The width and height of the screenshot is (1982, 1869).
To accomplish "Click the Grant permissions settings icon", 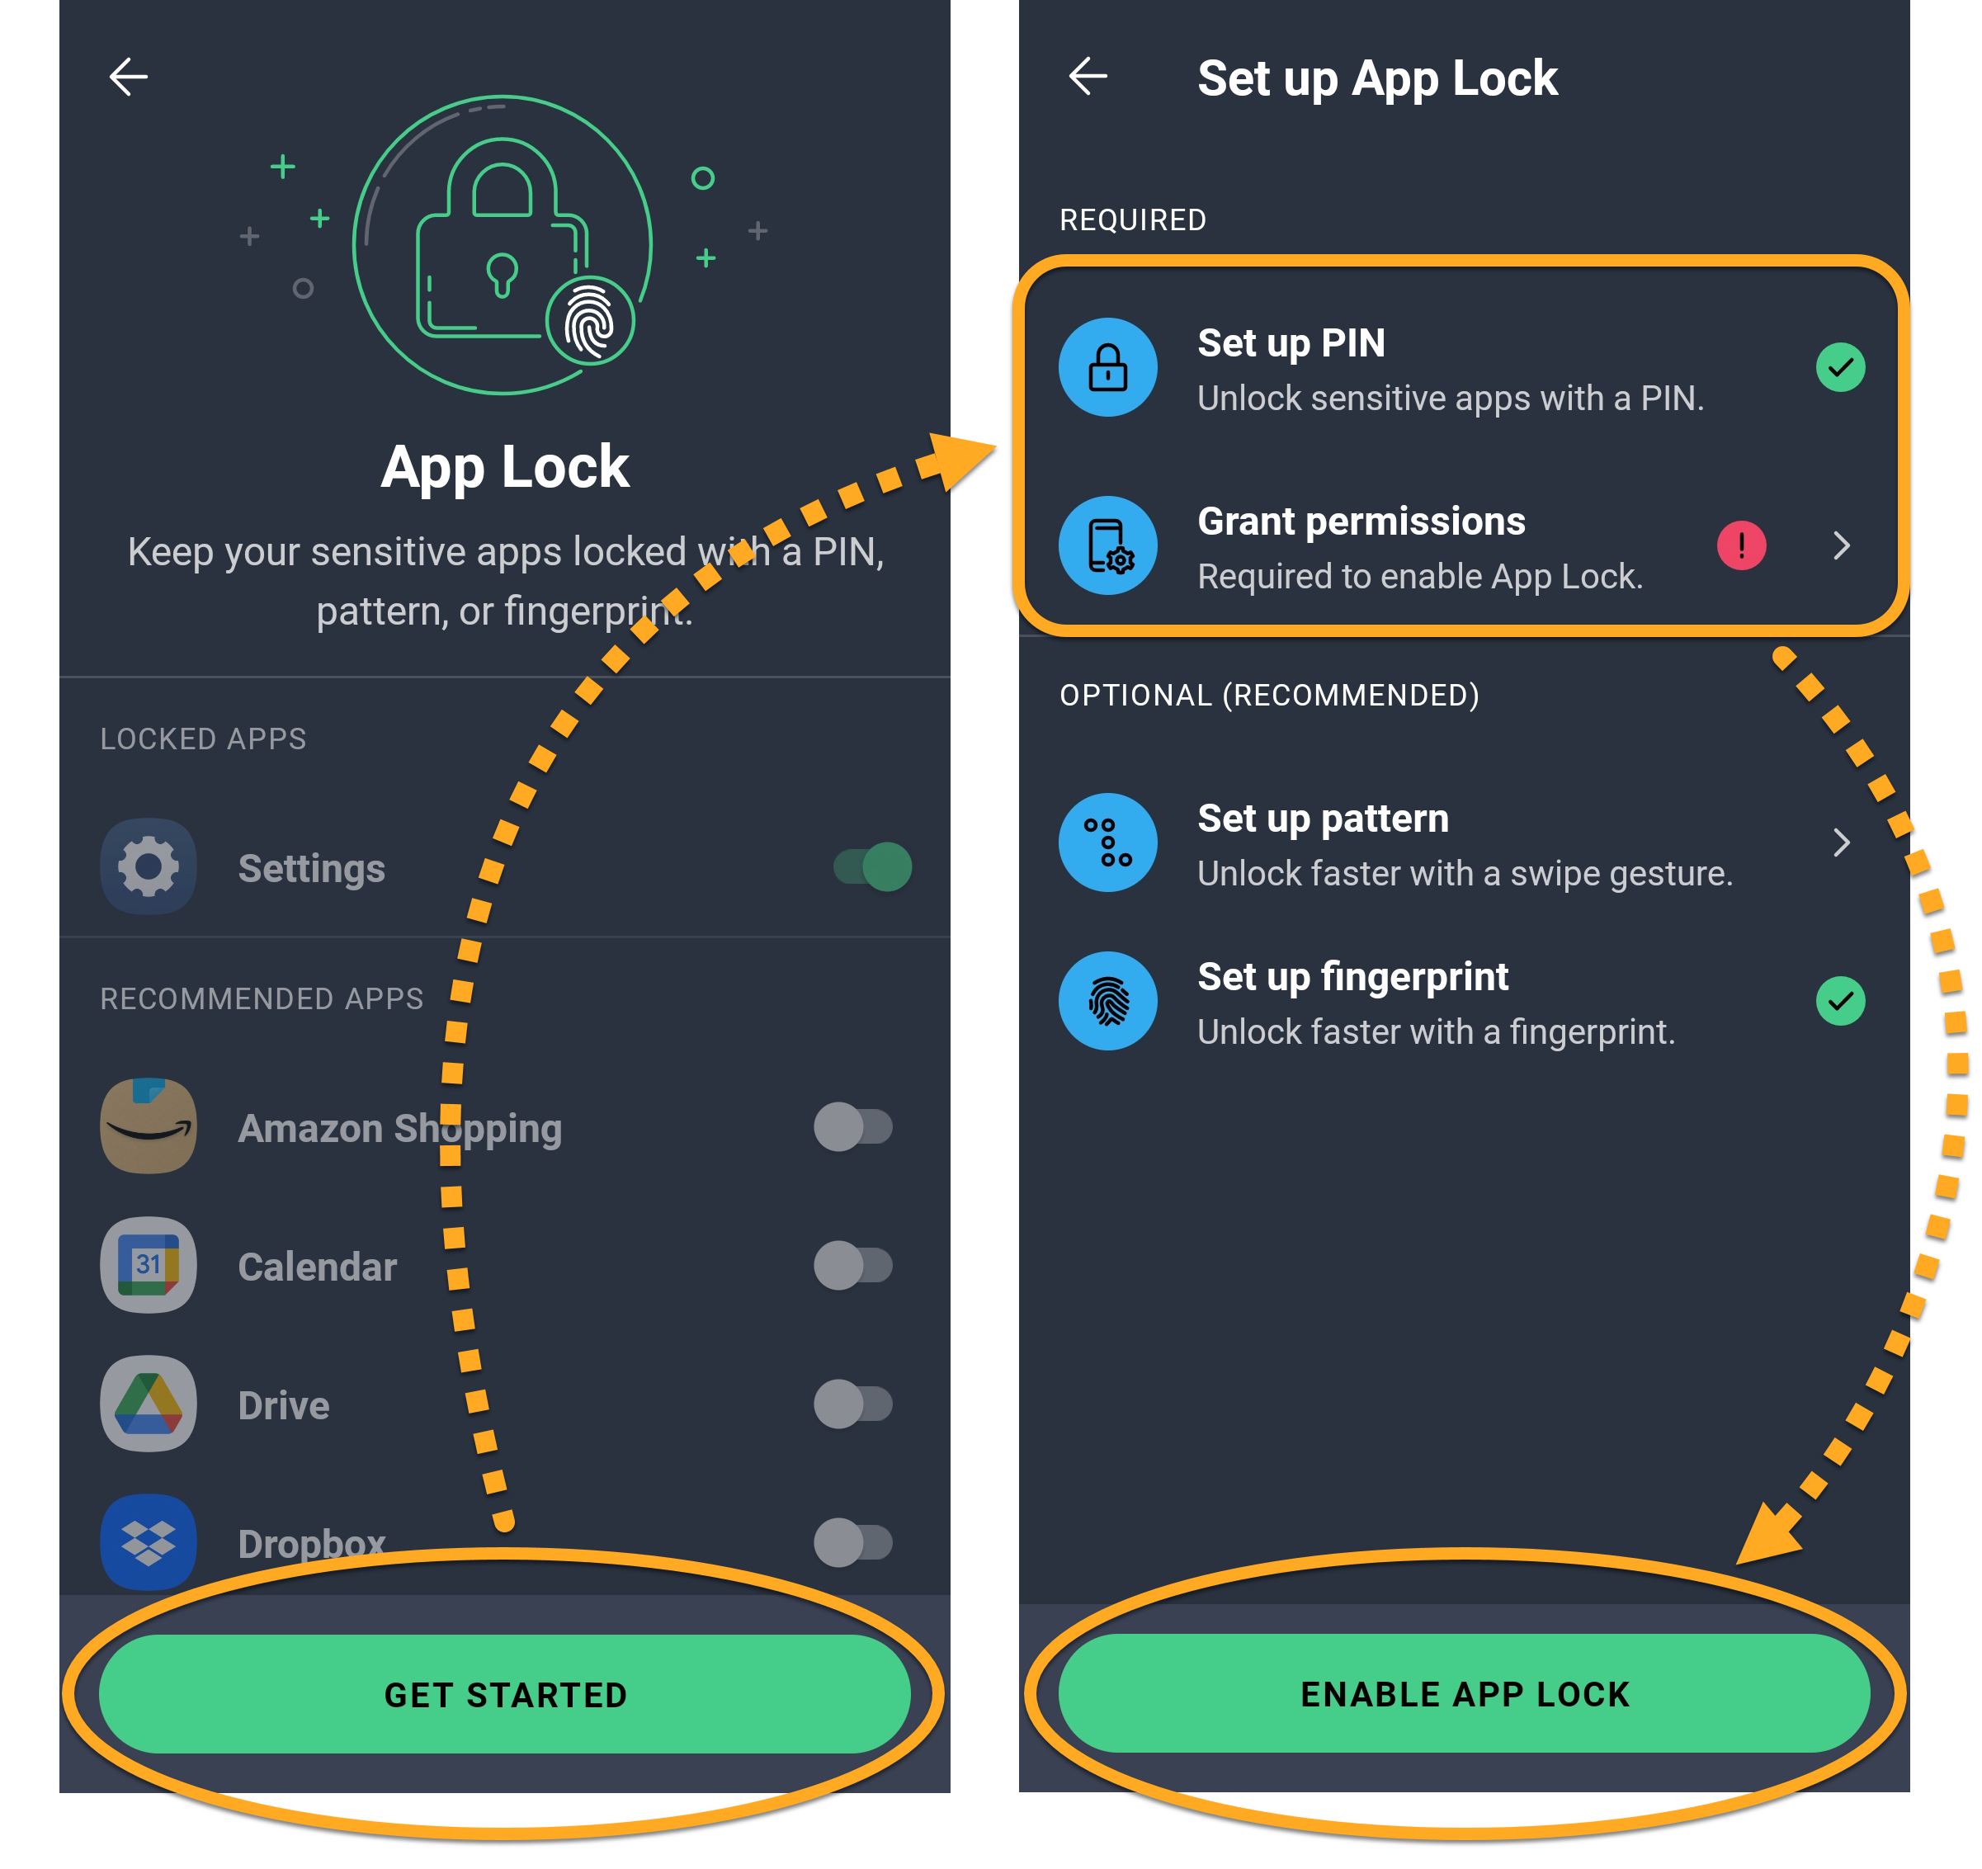I will (1107, 546).
